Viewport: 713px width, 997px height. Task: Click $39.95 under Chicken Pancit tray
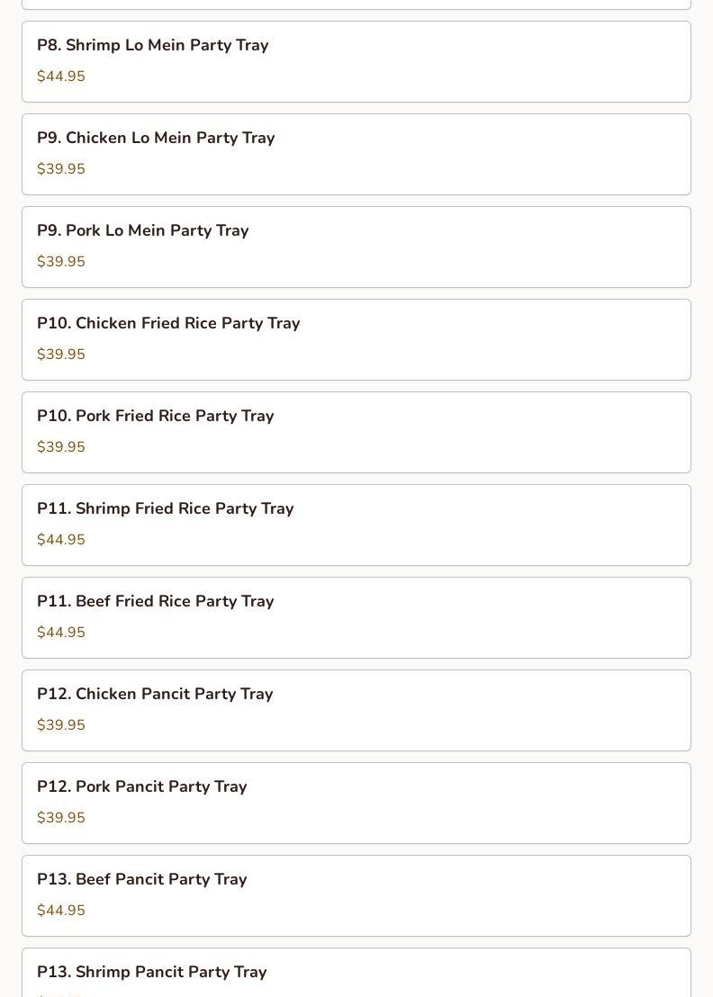click(61, 725)
